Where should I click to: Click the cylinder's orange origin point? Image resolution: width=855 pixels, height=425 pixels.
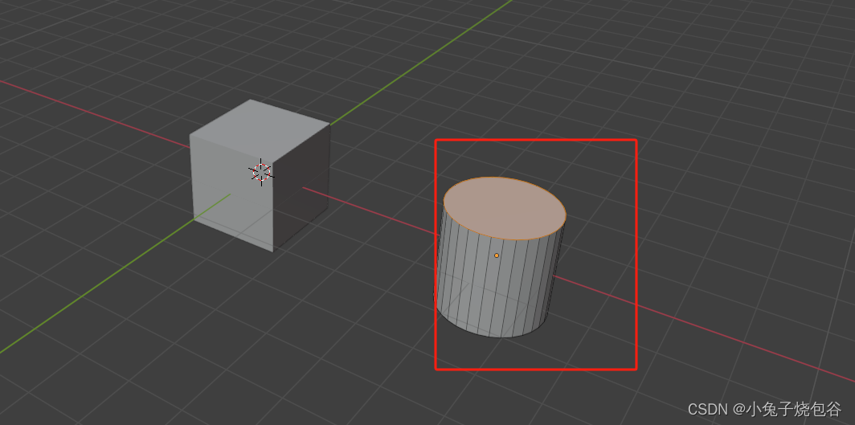497,255
